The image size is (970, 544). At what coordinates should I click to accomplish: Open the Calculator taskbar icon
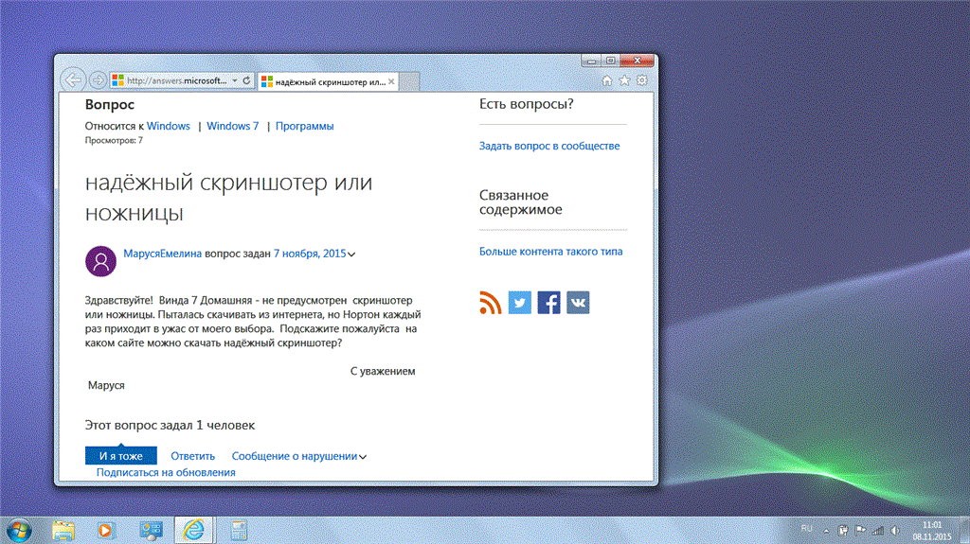(238, 530)
